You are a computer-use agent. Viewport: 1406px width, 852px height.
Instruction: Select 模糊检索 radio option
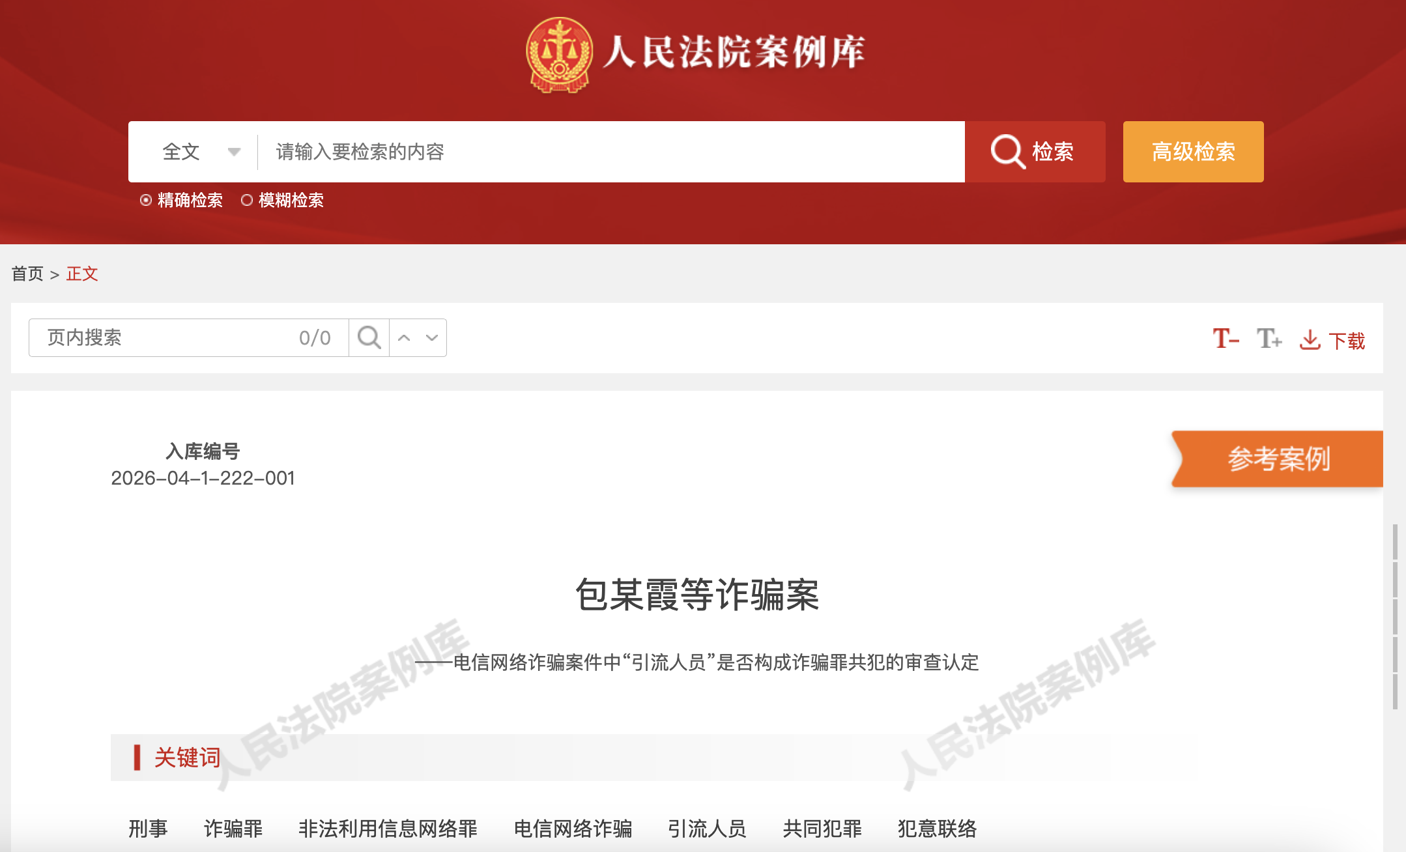coord(283,200)
